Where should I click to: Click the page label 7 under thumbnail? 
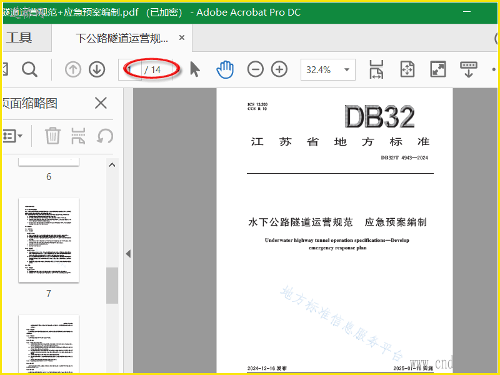[x=49, y=293]
